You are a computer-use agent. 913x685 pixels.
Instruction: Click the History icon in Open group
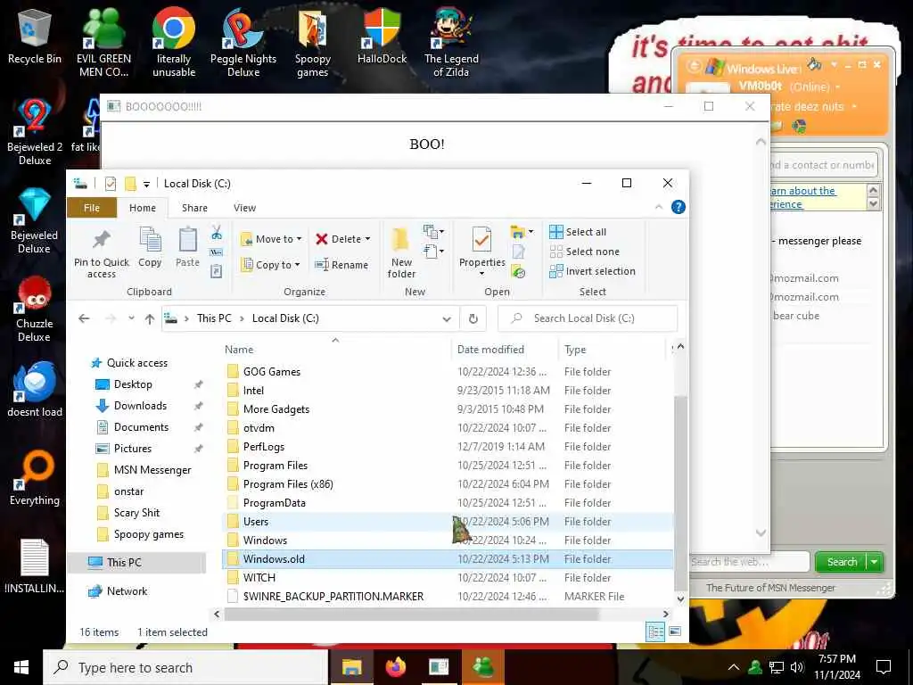[x=518, y=271]
